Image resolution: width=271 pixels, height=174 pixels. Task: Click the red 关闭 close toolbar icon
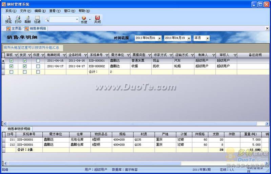coord(97,20)
